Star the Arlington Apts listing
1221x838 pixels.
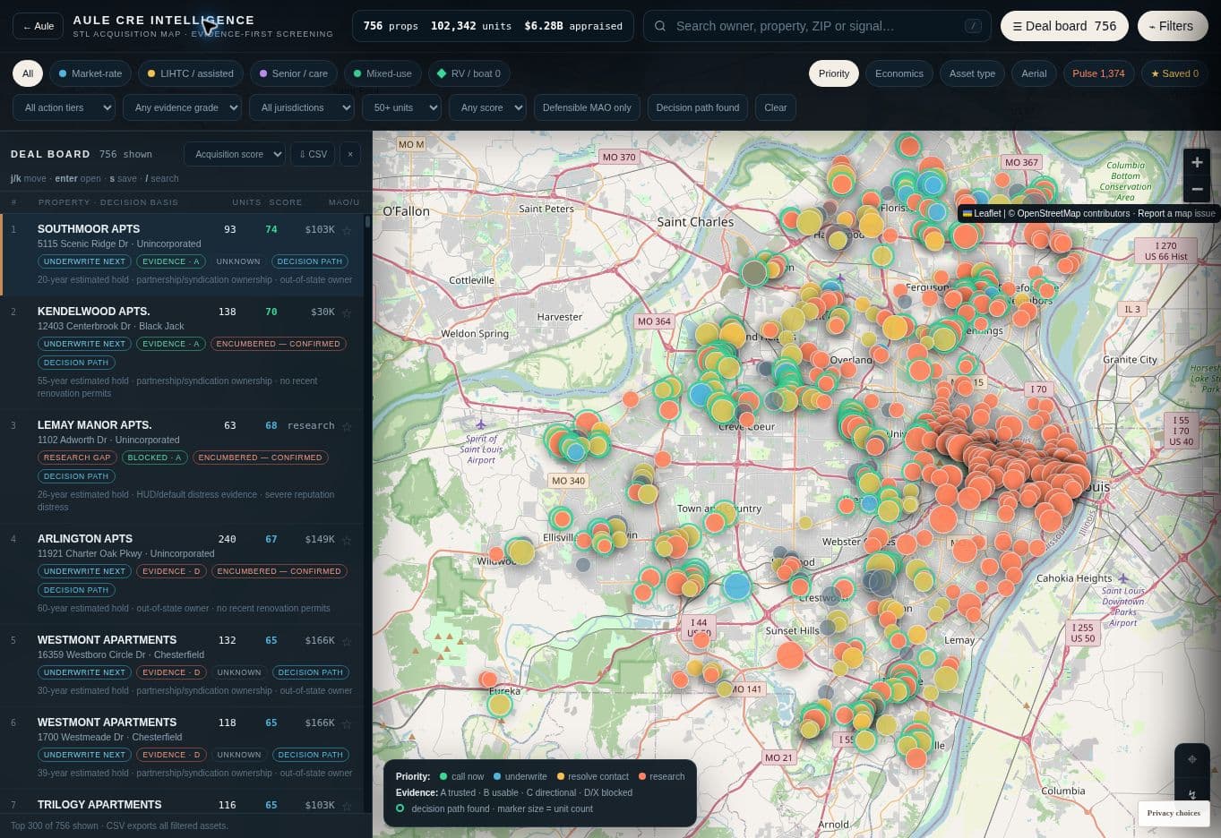click(347, 540)
